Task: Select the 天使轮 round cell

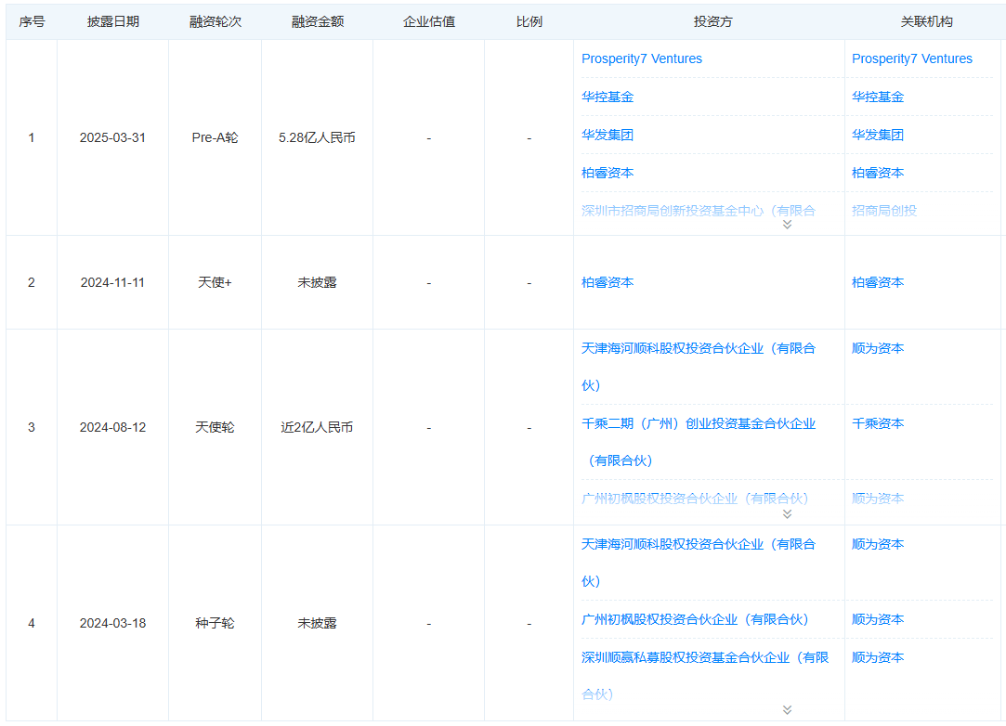Action: point(215,428)
